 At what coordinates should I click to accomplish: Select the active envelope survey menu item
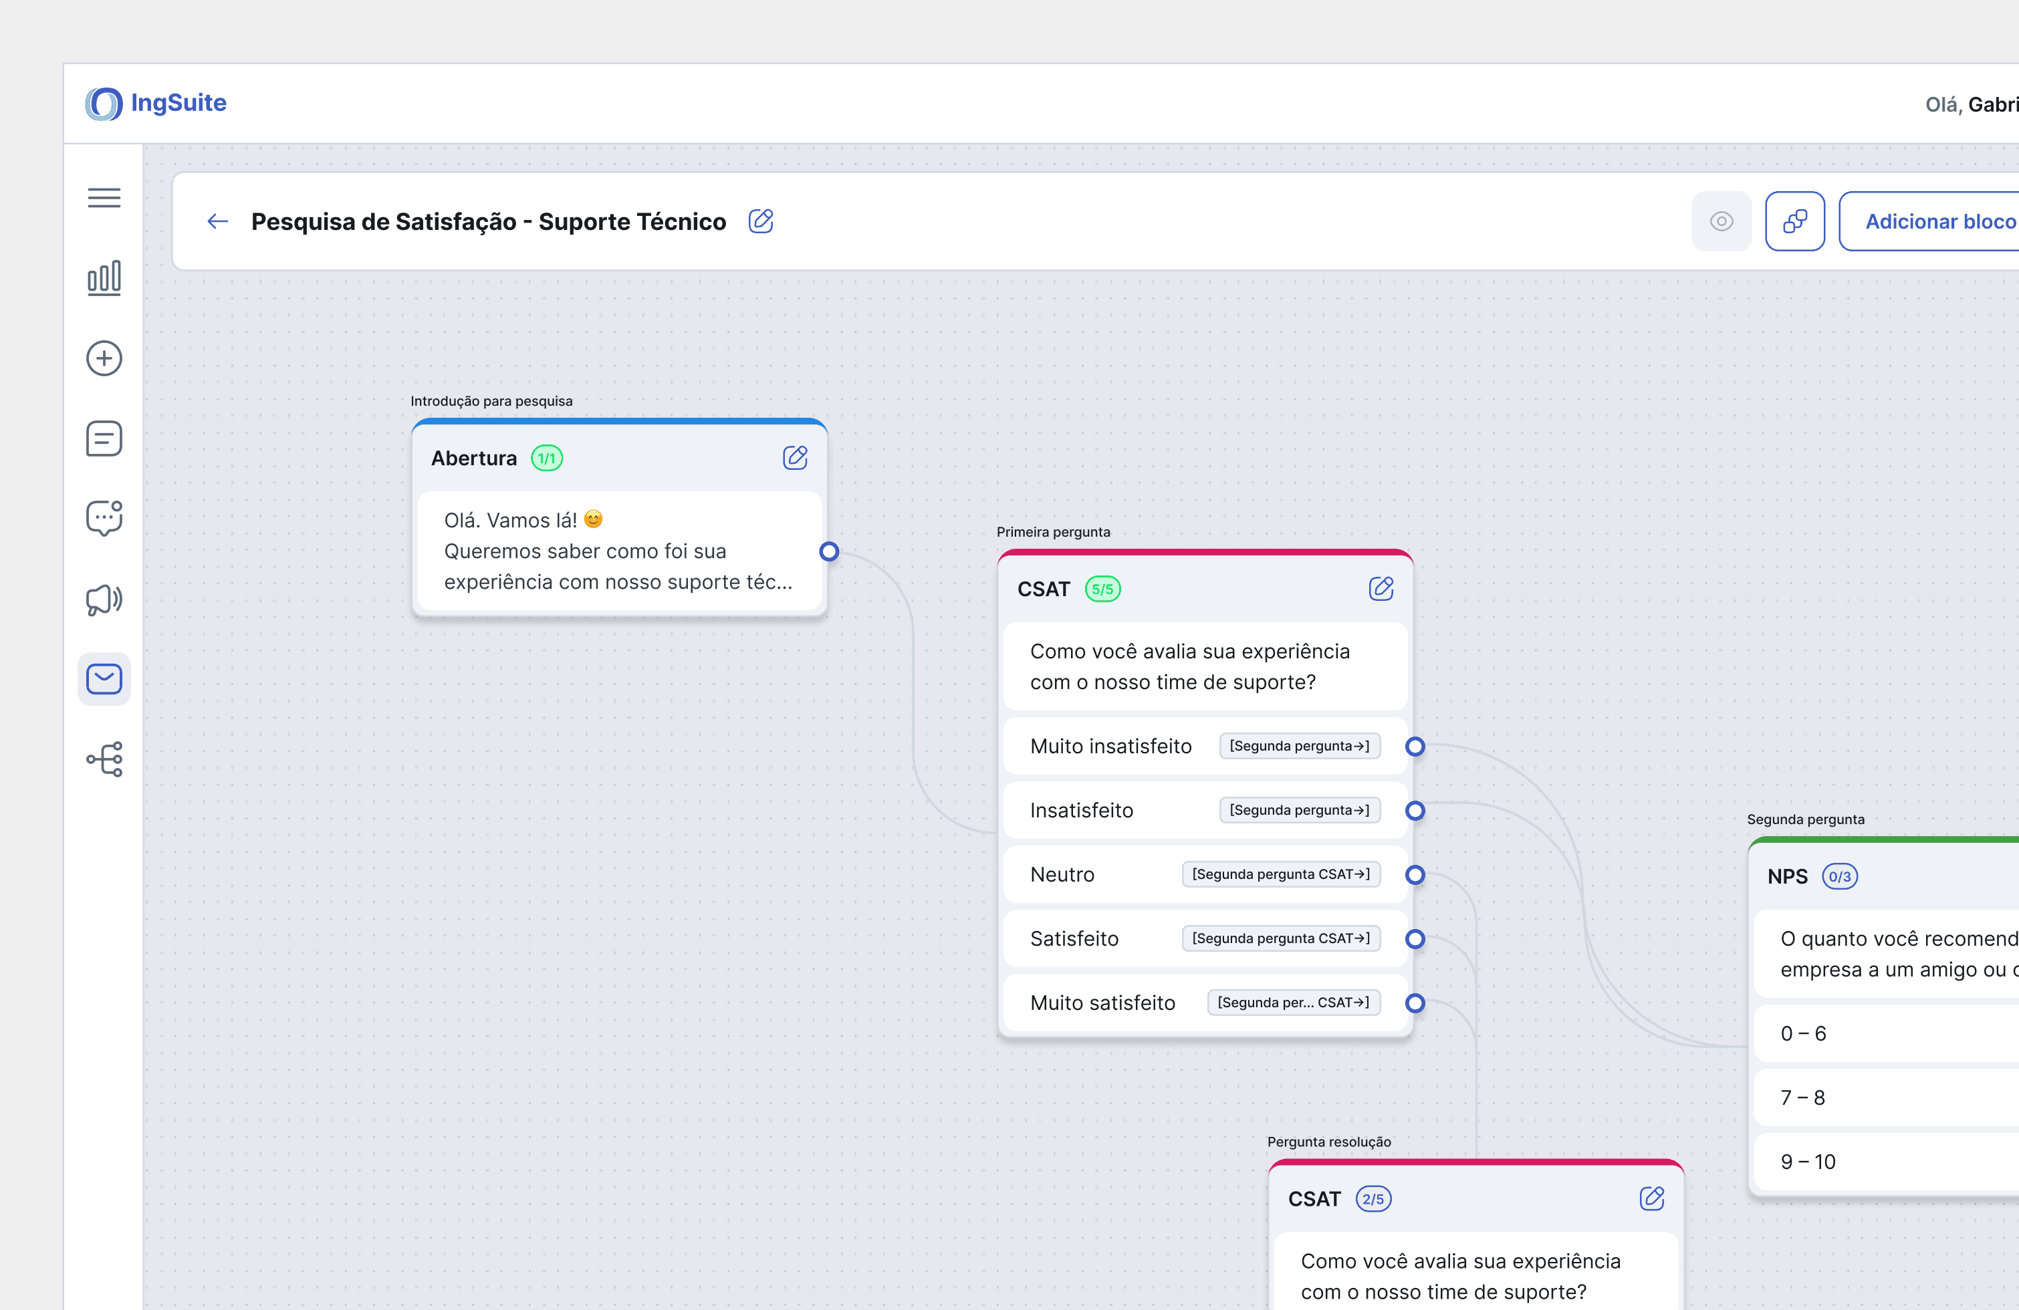pyautogui.click(x=104, y=678)
